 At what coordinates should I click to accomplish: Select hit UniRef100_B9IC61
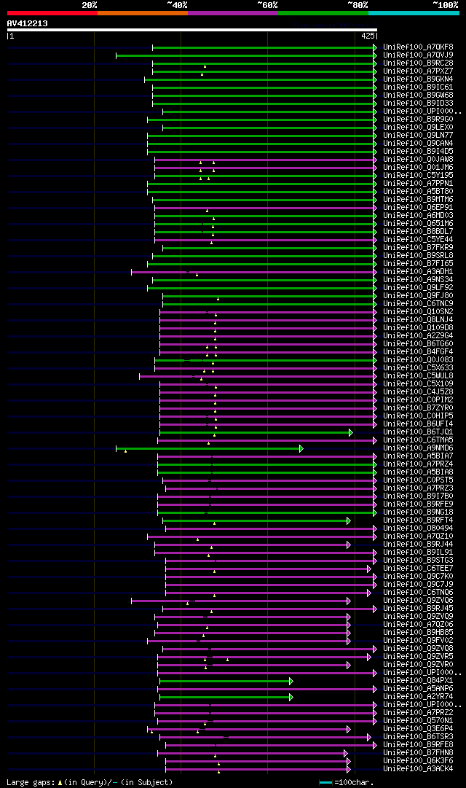pyautogui.click(x=418, y=87)
